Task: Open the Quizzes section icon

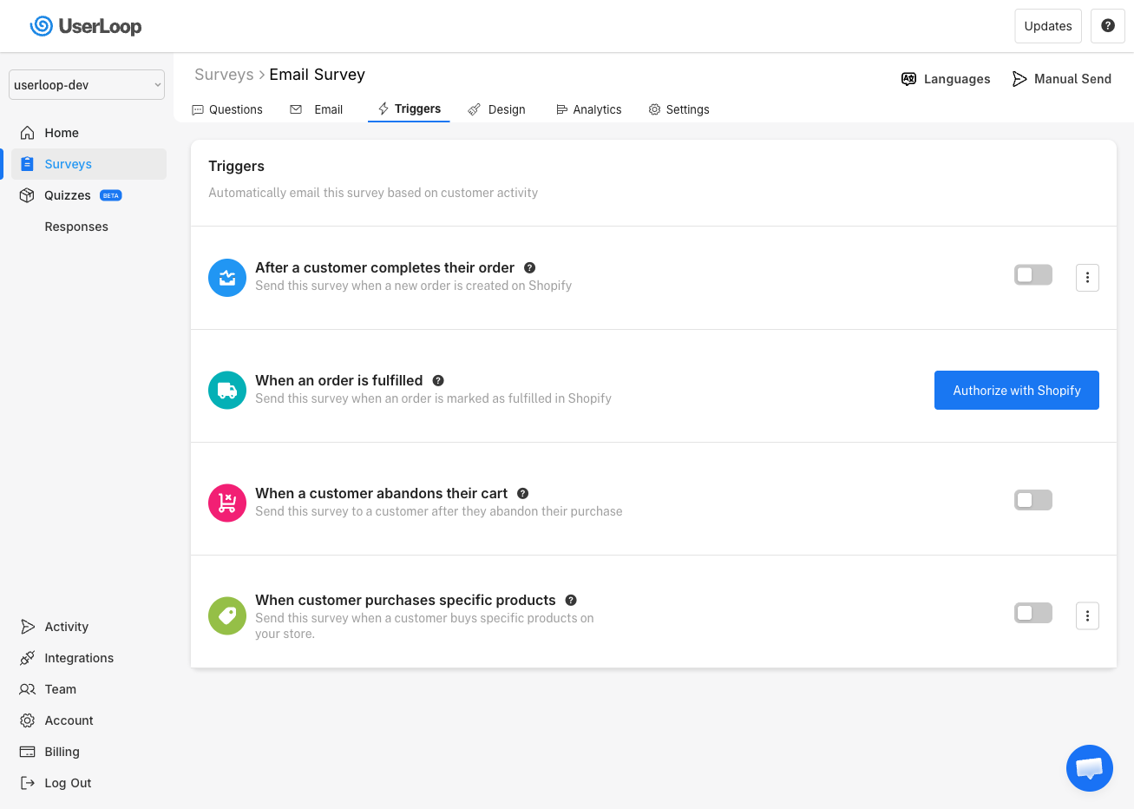Action: (27, 194)
